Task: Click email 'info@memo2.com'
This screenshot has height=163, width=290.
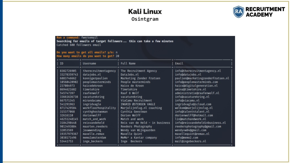Action: click(186, 138)
